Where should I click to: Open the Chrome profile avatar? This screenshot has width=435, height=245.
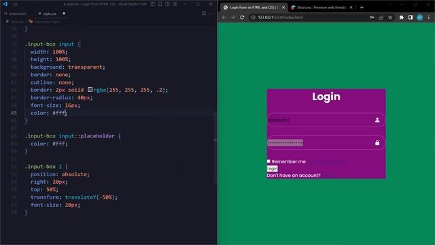click(x=420, y=17)
